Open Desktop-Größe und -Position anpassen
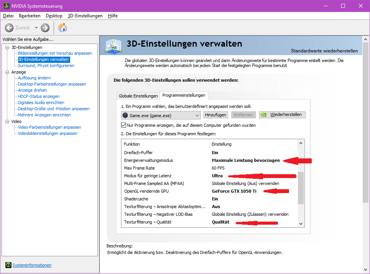370x274 pixels. (54, 109)
